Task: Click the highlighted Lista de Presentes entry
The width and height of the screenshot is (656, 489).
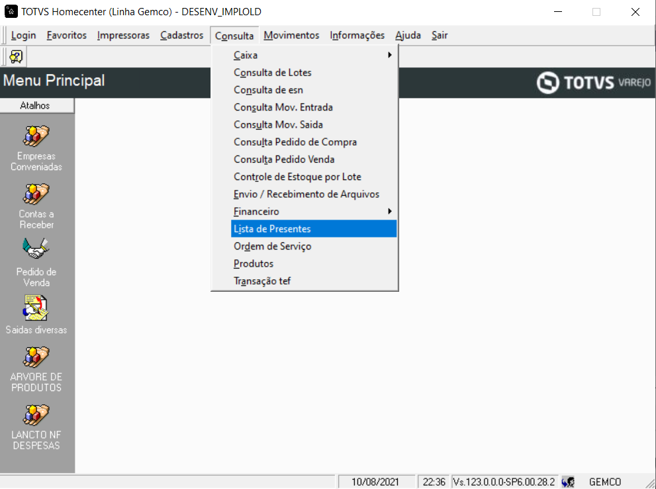Action: coord(314,229)
